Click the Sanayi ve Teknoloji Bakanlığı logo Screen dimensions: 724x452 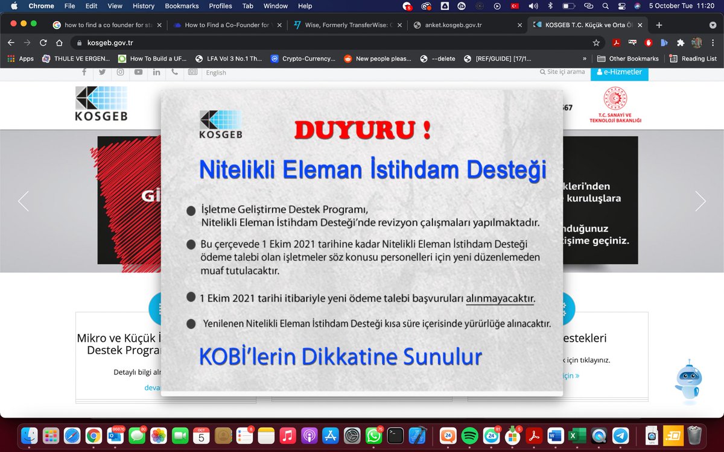pos(615,105)
